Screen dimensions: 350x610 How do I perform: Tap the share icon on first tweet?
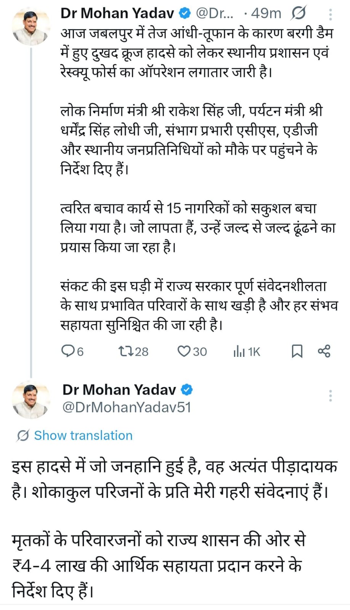pos(324,351)
